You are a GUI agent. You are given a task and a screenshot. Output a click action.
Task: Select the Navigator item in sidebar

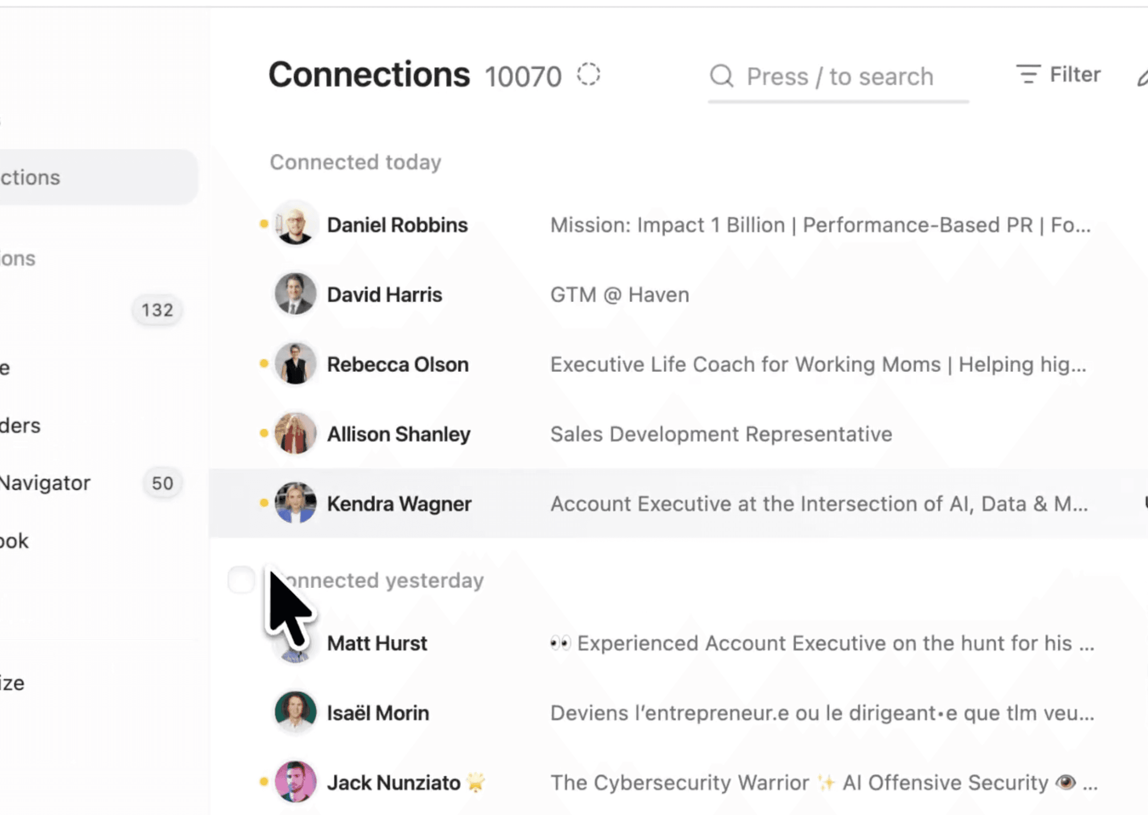point(45,483)
